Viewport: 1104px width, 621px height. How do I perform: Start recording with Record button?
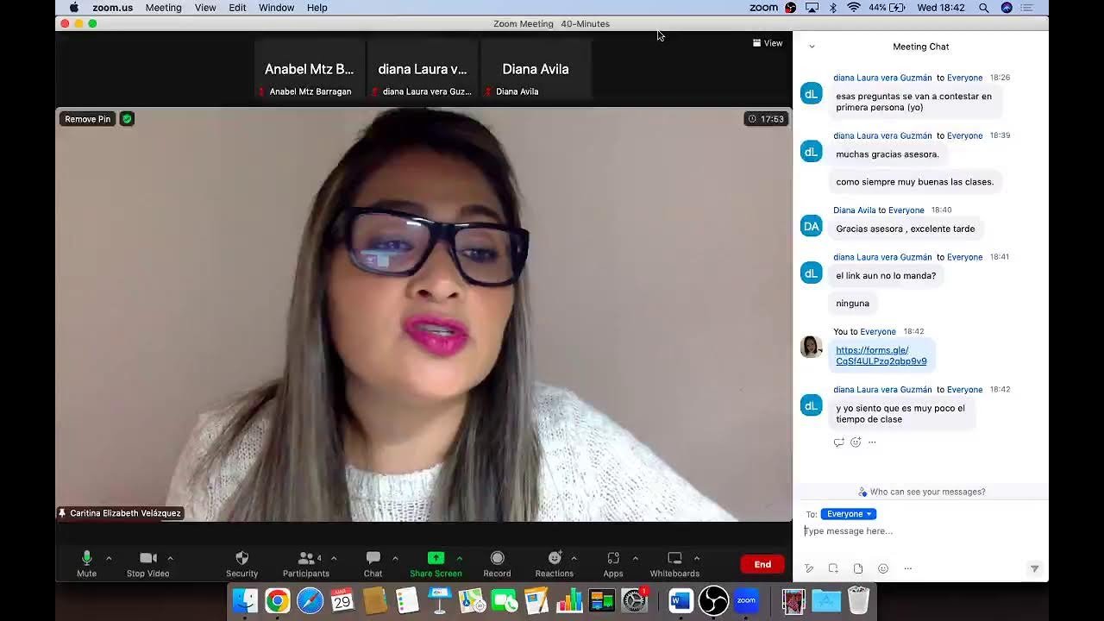click(x=497, y=559)
